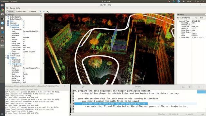Select the Target Frame value base_link
This screenshot has height=116, width=206.
tap(195, 26)
